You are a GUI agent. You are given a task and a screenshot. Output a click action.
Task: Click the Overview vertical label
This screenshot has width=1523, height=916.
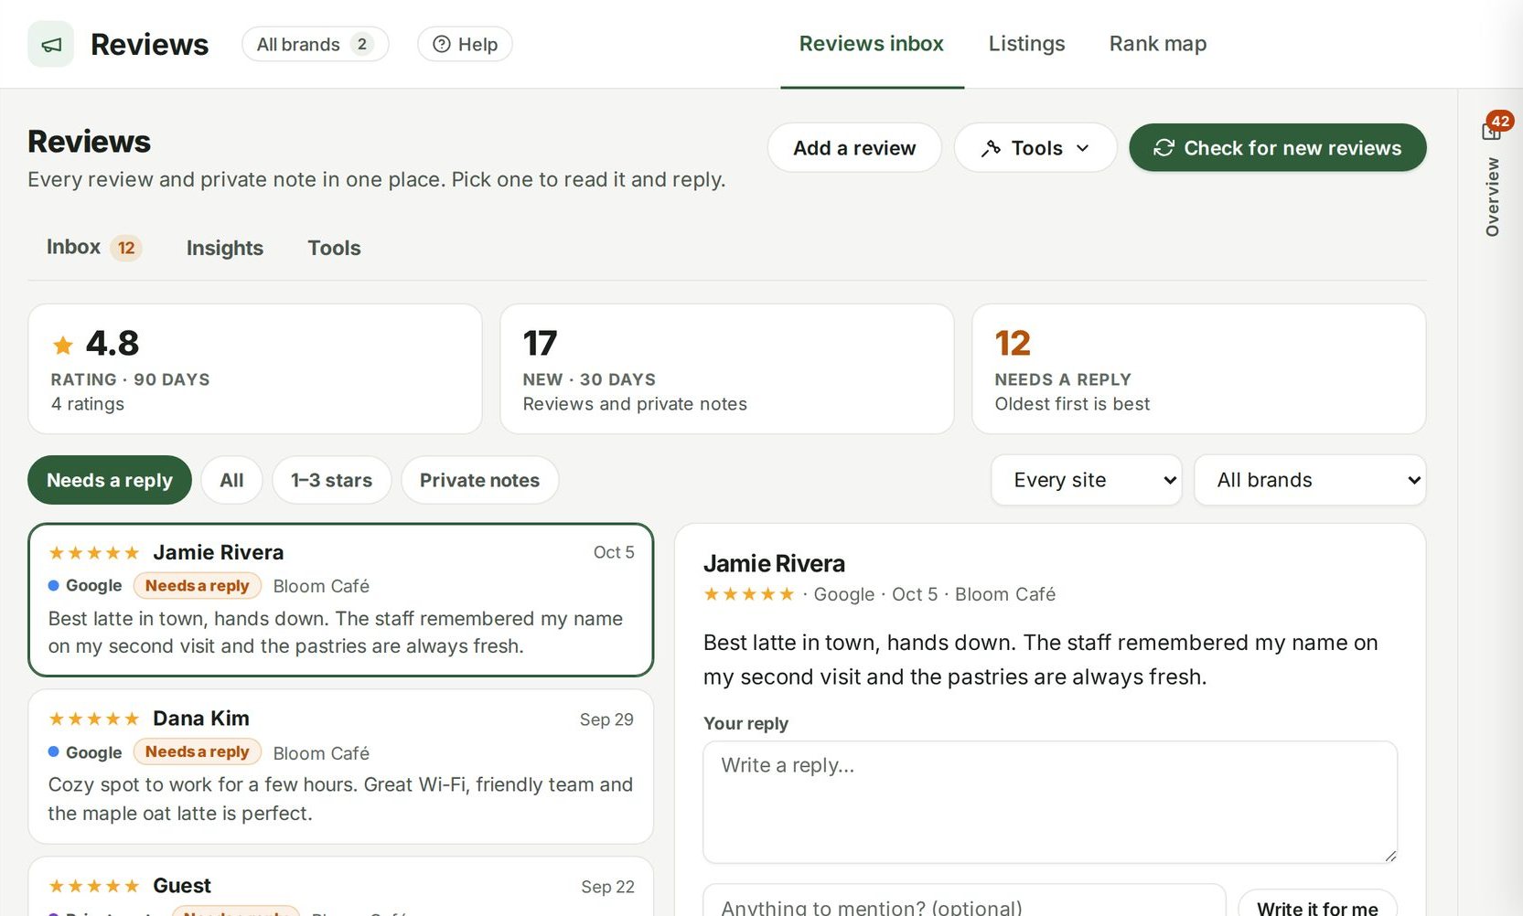click(1492, 197)
